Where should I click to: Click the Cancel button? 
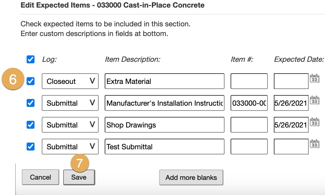pos(41,177)
